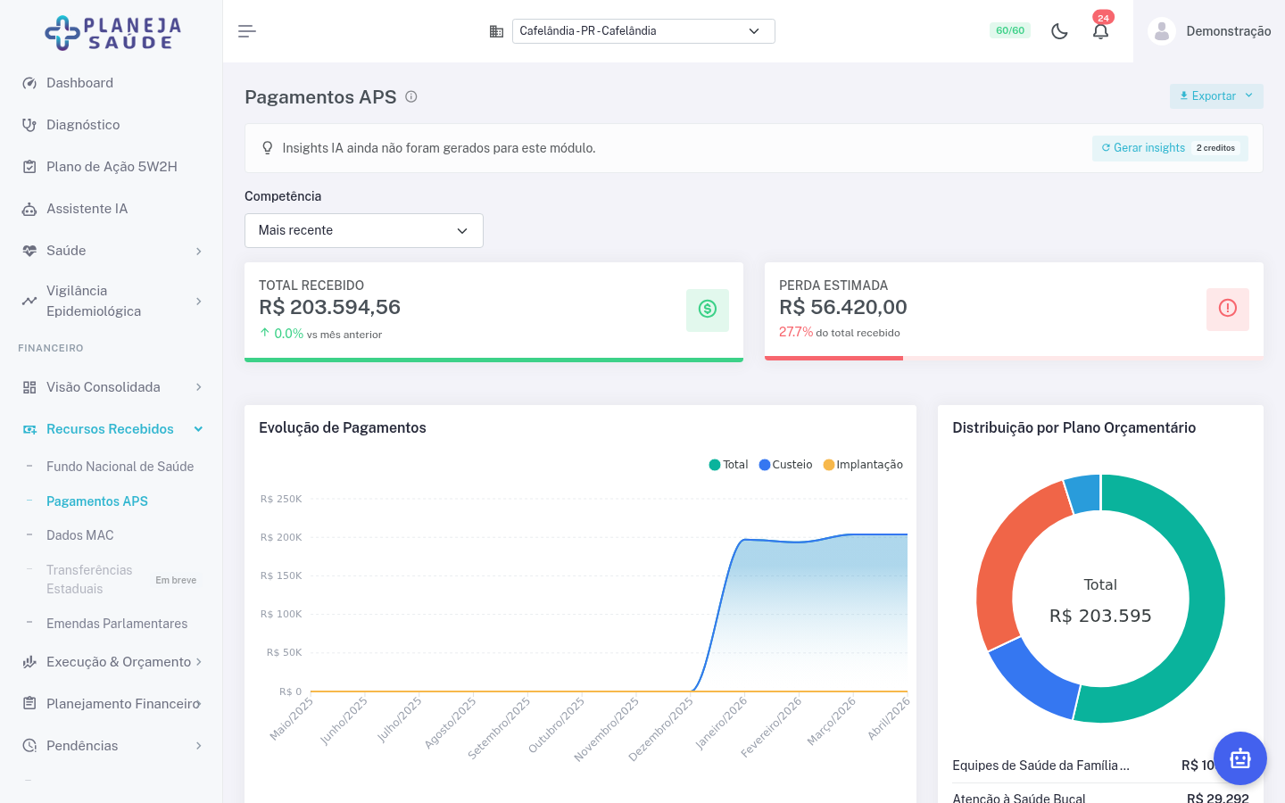Click the Vigilância Epidemiológica trend icon
Image resolution: width=1285 pixels, height=803 pixels.
[x=29, y=301]
